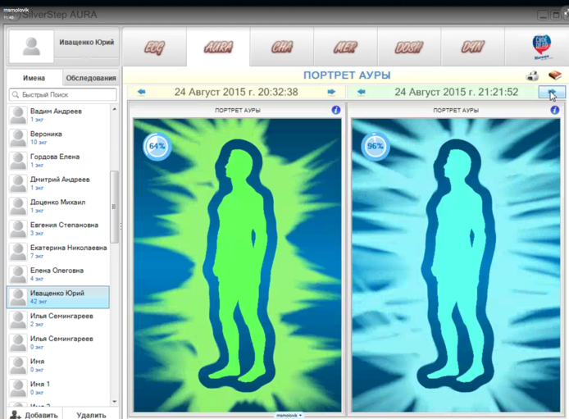Select Илья Семингареев with 0 экг

click(58, 343)
